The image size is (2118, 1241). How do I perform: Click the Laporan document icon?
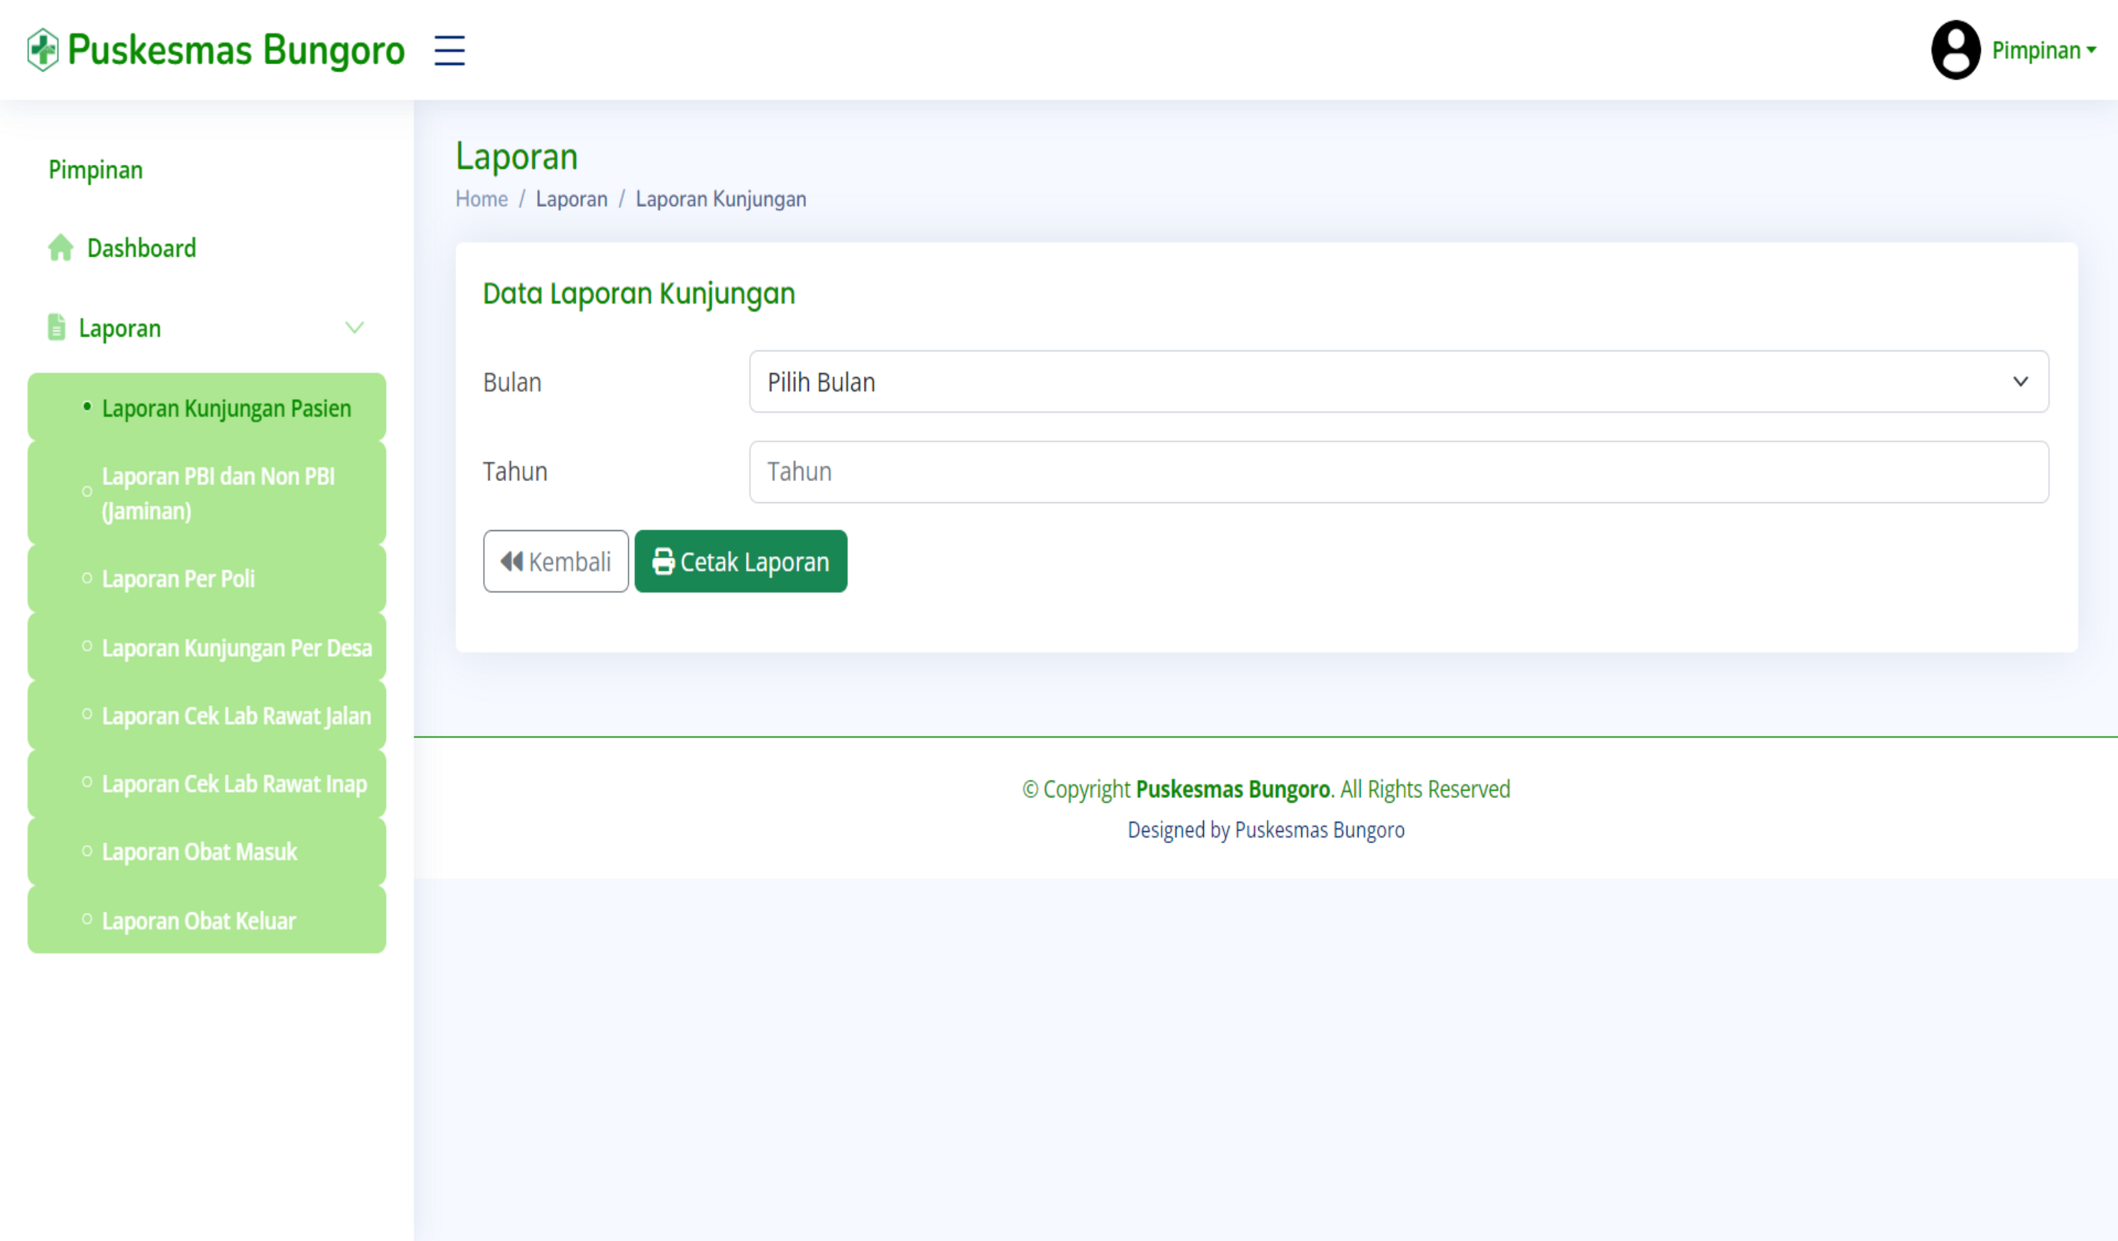[56, 328]
